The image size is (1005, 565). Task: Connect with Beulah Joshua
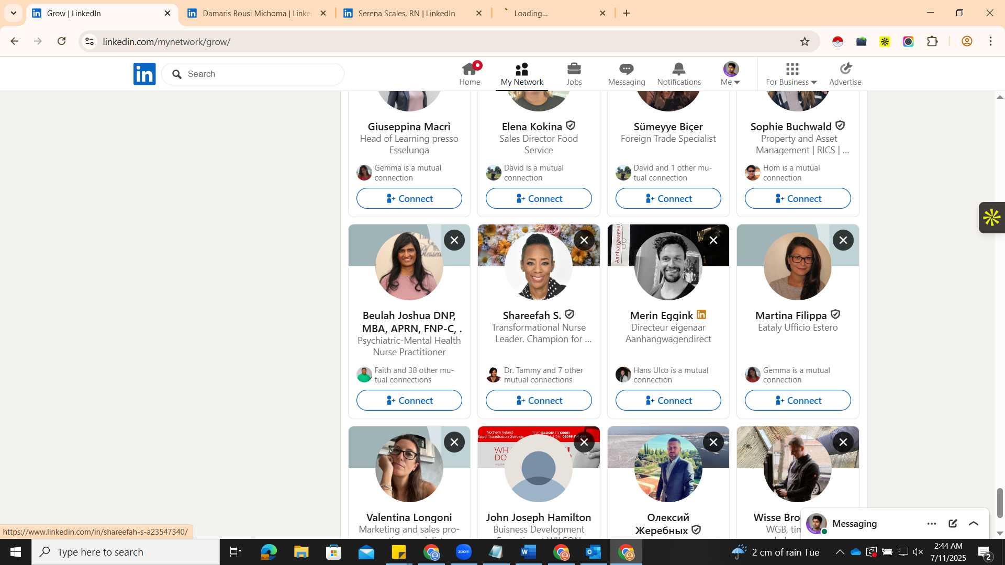[409, 400]
